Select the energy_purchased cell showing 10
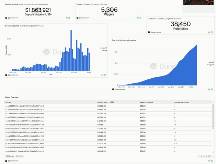Viewport: 216px width, 164px height. pyautogui.click(x=175, y=121)
